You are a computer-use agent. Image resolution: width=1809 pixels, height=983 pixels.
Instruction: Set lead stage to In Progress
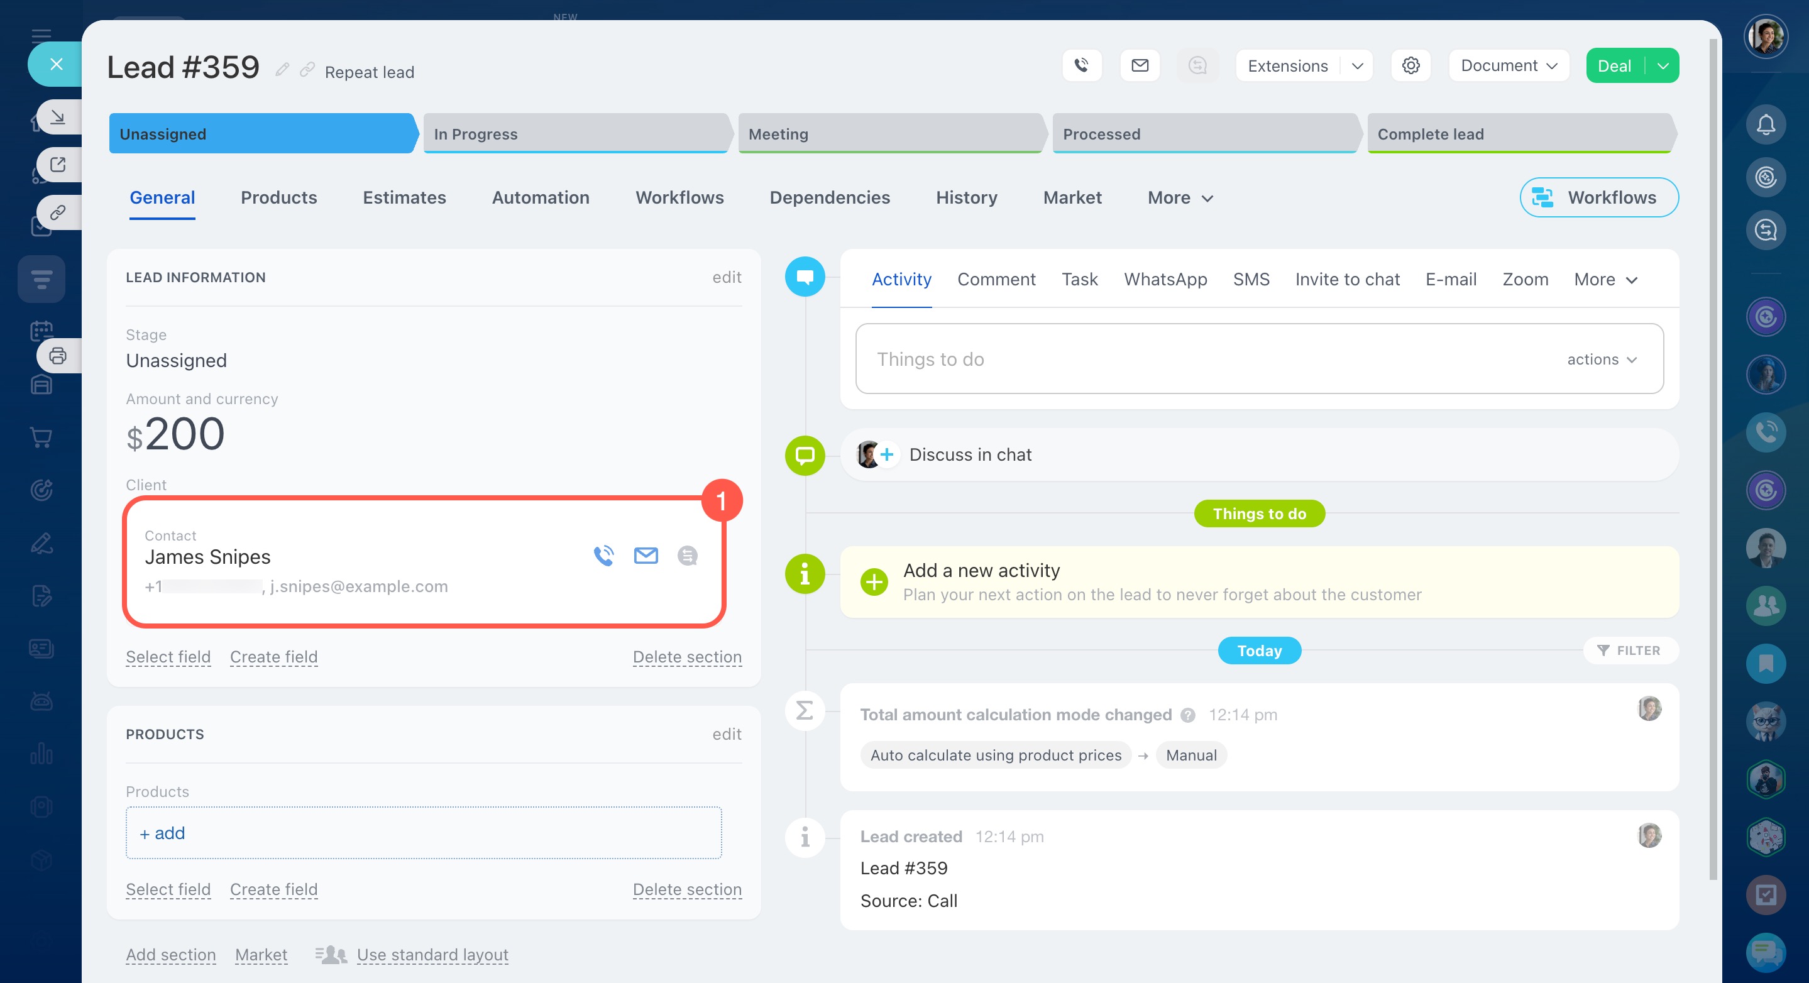pyautogui.click(x=576, y=133)
